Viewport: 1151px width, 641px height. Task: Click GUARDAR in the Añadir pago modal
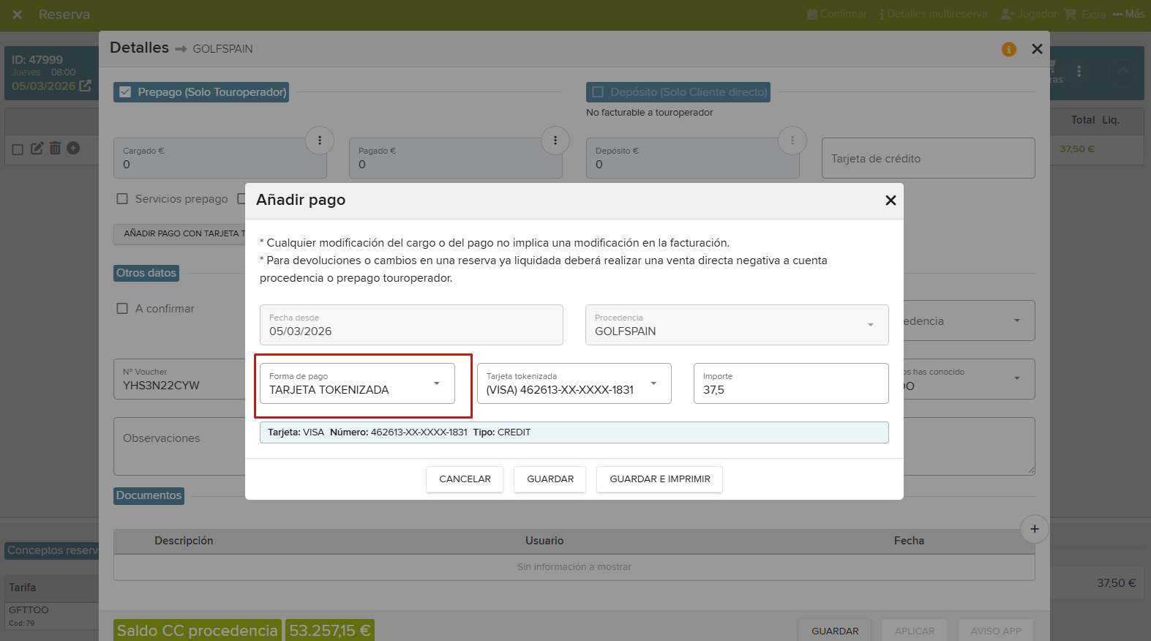coord(550,479)
